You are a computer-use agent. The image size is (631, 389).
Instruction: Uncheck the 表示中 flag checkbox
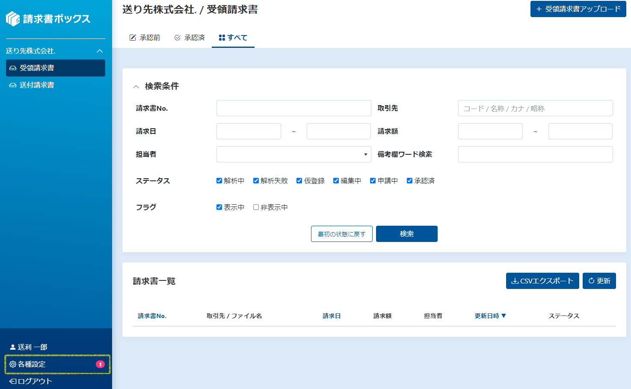coord(219,207)
